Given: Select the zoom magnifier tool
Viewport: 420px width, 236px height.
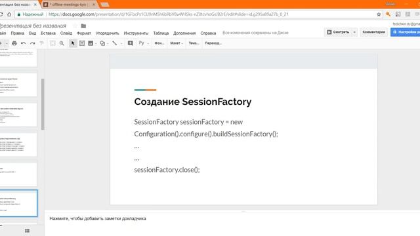Looking at the screenshot, I should [62, 43].
